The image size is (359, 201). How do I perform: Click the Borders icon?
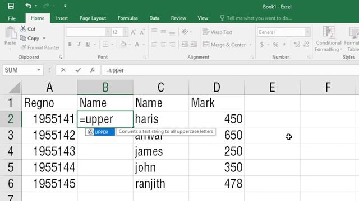point(105,45)
